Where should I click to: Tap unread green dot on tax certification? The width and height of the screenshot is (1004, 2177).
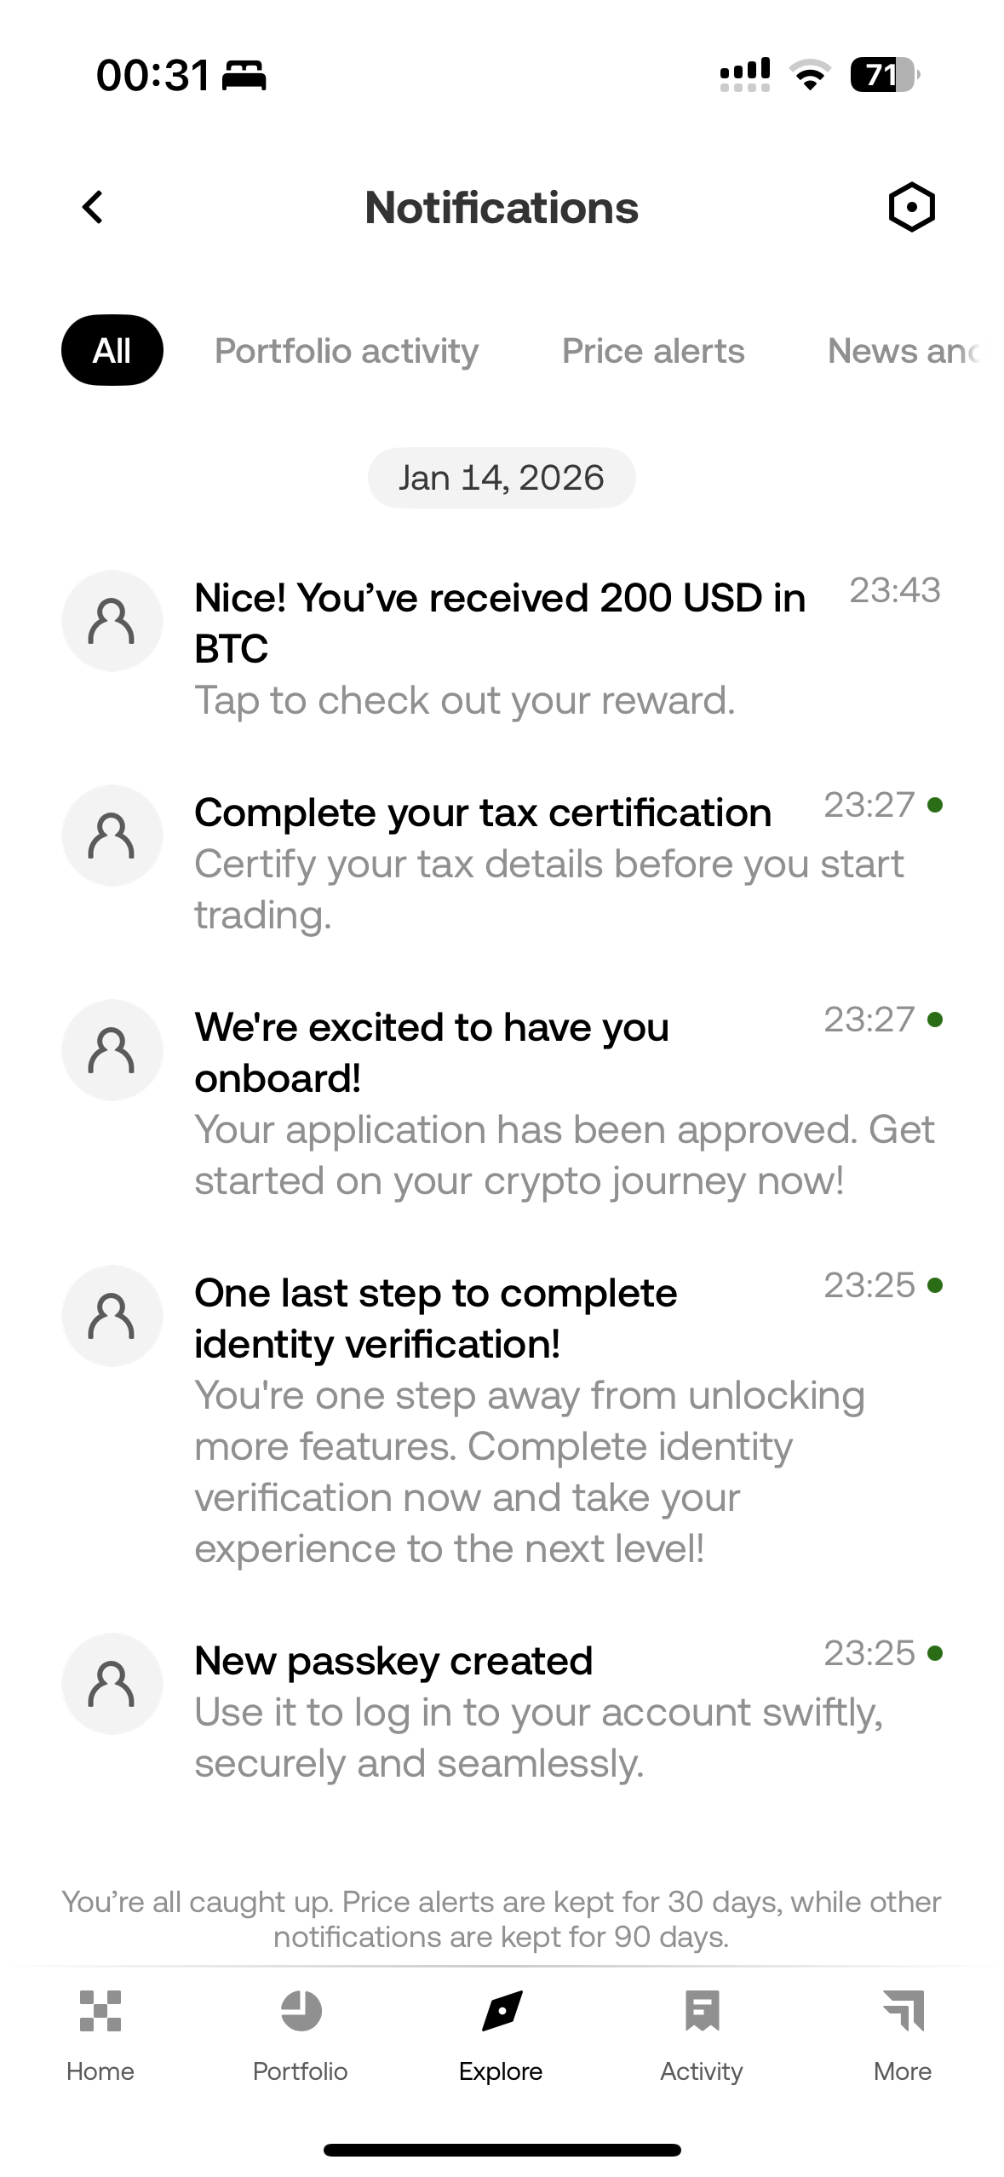pyautogui.click(x=935, y=805)
